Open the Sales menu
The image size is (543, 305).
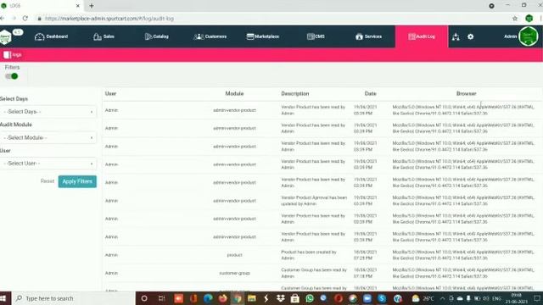104,36
